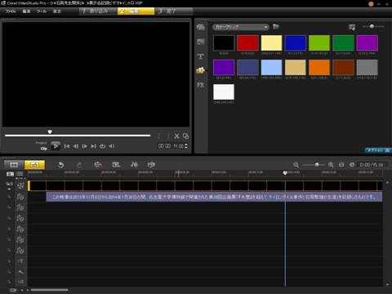Play the preview
Image resolution: width=392 pixels, height=294 pixels.
[x=56, y=146]
